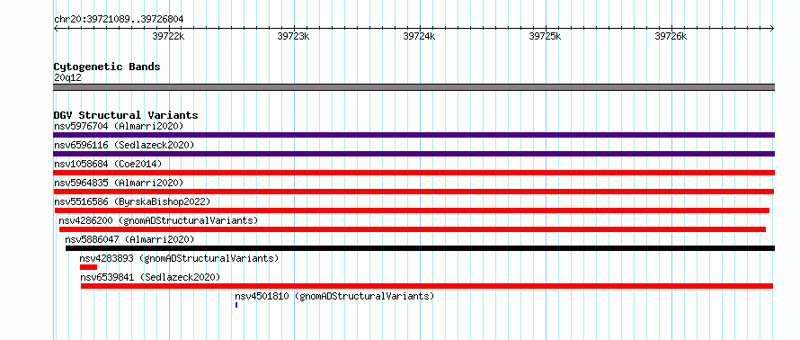The image size is (800, 340).
Task: Select the purple bar under nsv6596116
Action: [413, 154]
